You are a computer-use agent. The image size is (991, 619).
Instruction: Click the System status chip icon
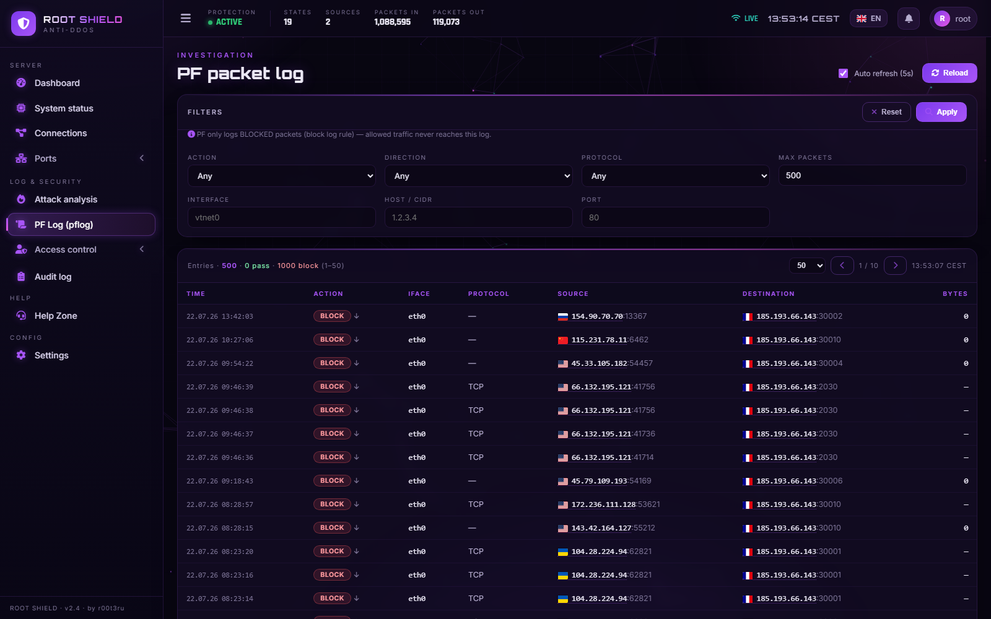21,108
